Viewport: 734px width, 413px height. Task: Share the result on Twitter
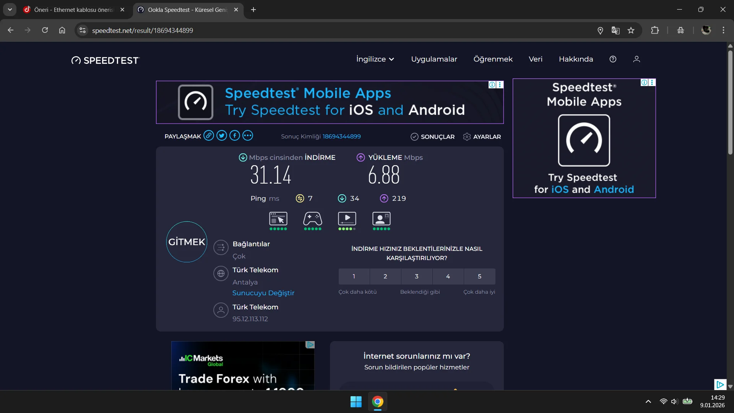click(x=222, y=136)
